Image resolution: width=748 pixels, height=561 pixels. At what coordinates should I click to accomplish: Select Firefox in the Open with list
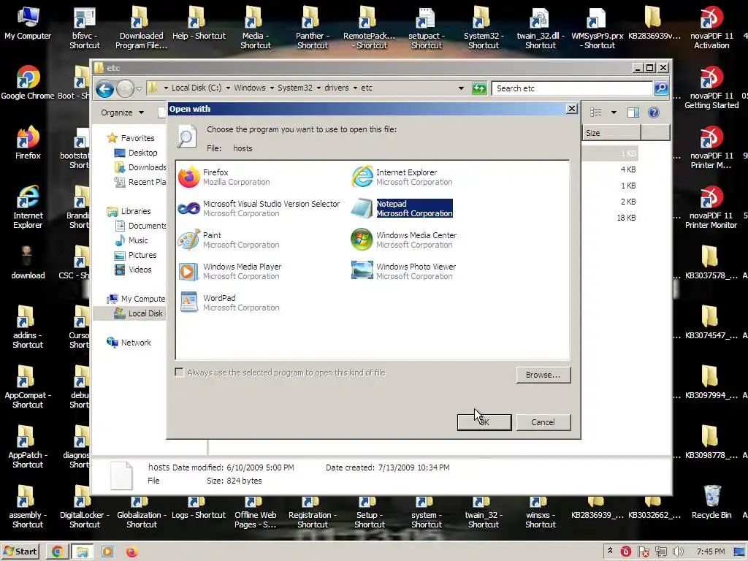pos(224,177)
